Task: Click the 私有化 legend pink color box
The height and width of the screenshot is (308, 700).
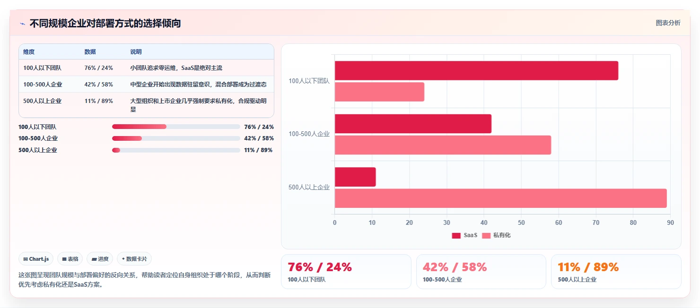Action: tap(486, 236)
